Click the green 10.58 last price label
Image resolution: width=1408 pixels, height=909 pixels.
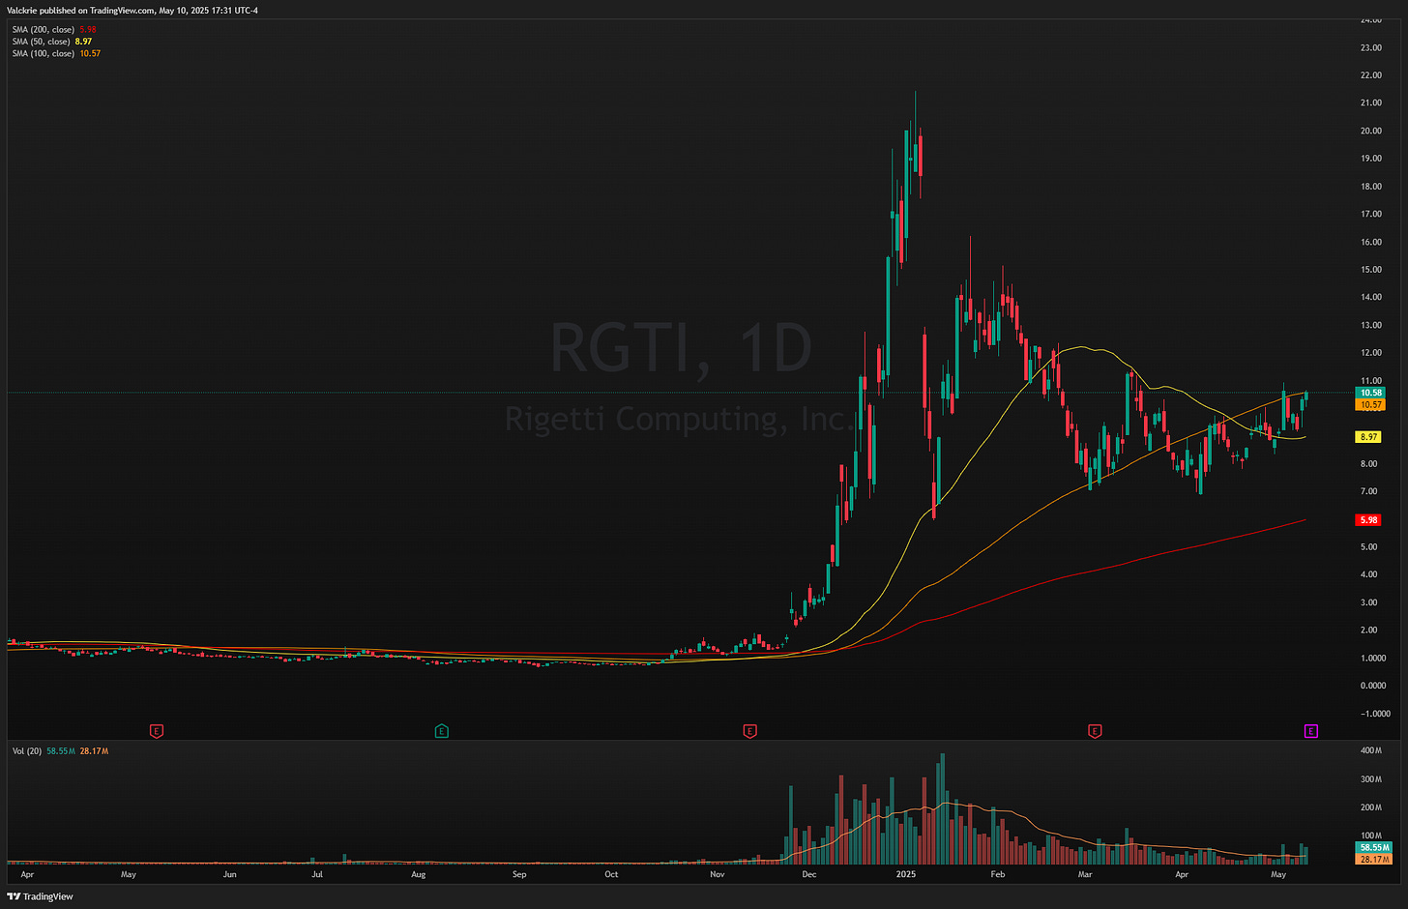point(1371,393)
